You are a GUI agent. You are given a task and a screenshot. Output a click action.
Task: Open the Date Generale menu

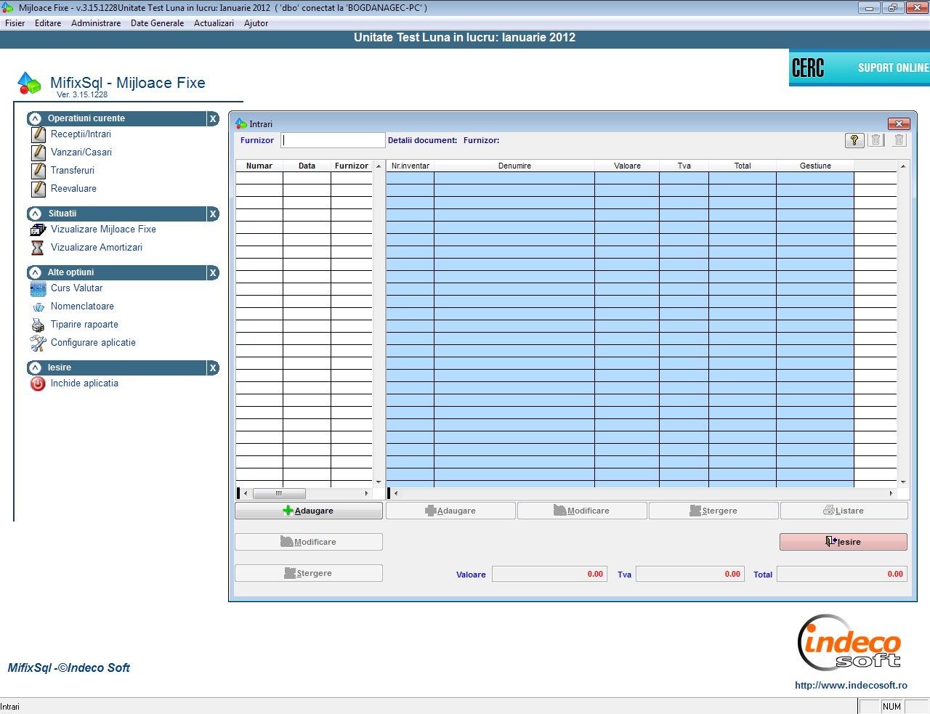tap(157, 23)
